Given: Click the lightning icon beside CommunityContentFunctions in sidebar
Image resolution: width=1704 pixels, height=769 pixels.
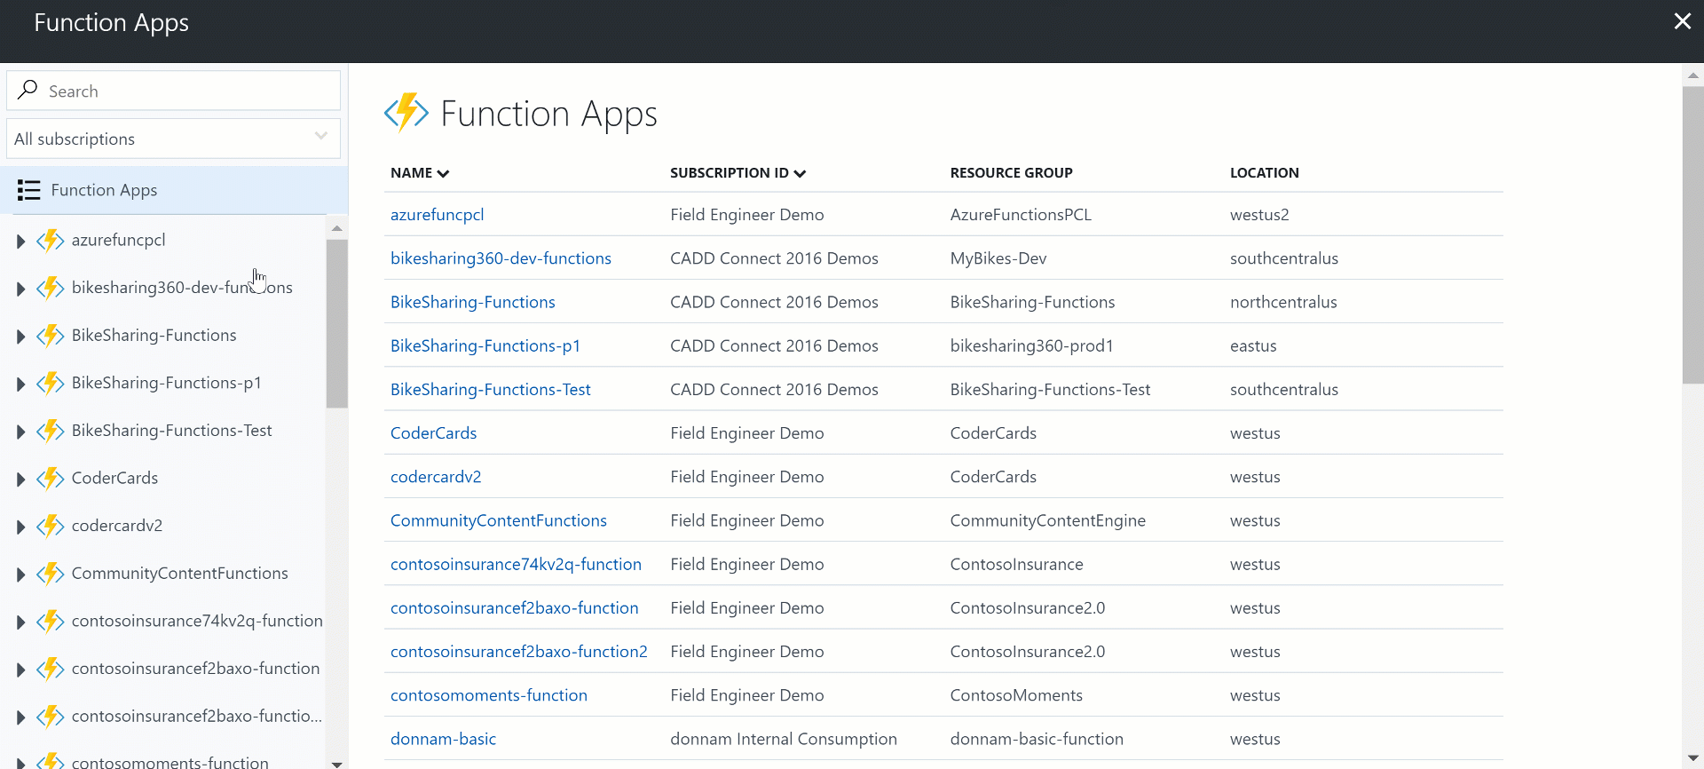Looking at the screenshot, I should click(x=51, y=574).
